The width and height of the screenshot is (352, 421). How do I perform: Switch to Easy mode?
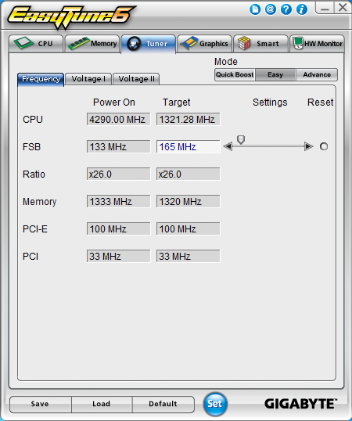[275, 74]
